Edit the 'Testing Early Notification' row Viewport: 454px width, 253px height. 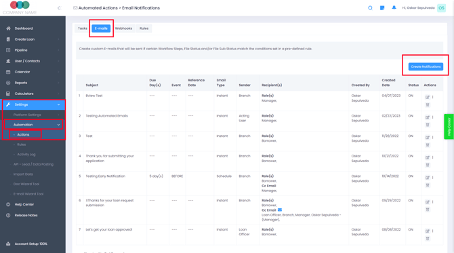pyautogui.click(x=428, y=178)
